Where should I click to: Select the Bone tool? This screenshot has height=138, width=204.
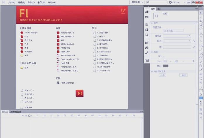coord(201,62)
